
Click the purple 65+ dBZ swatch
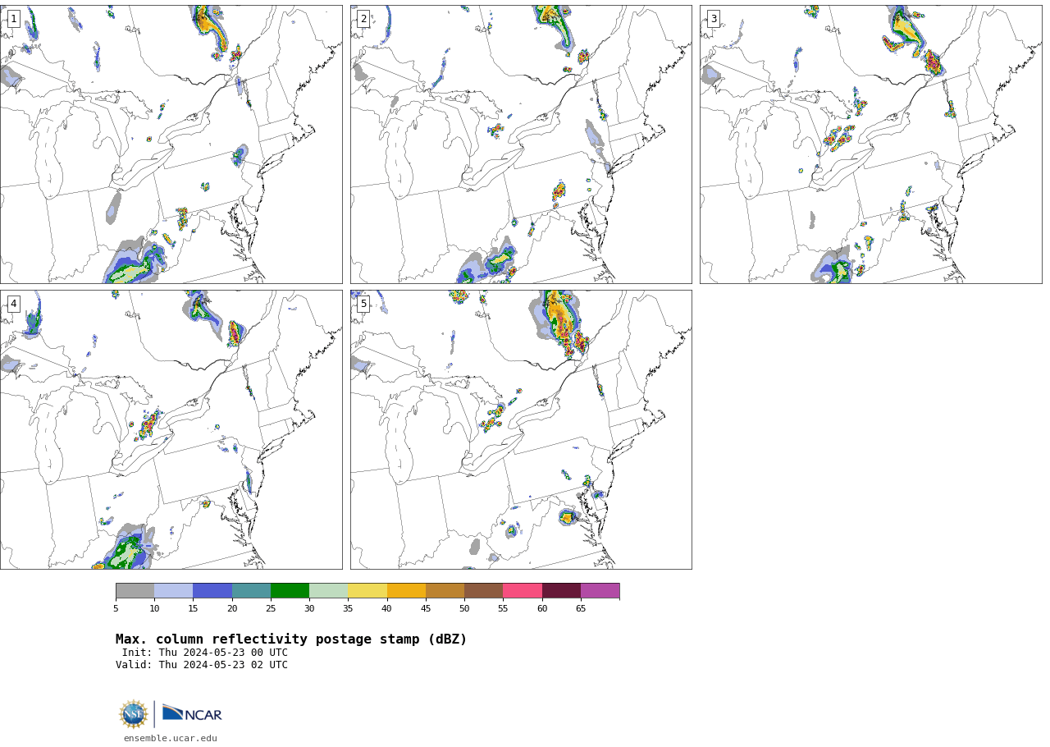[x=600, y=591]
